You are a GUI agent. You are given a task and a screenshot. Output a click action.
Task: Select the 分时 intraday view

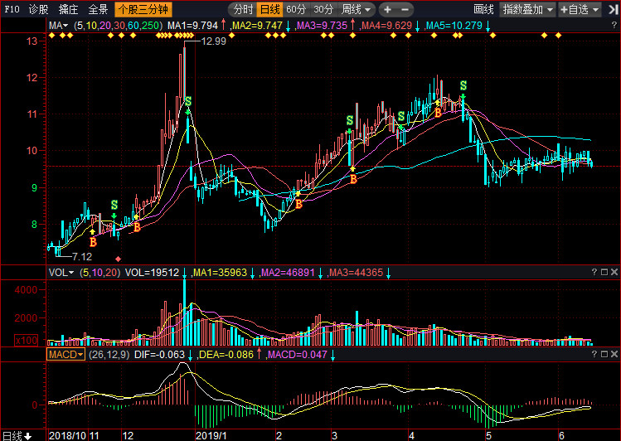(x=243, y=10)
